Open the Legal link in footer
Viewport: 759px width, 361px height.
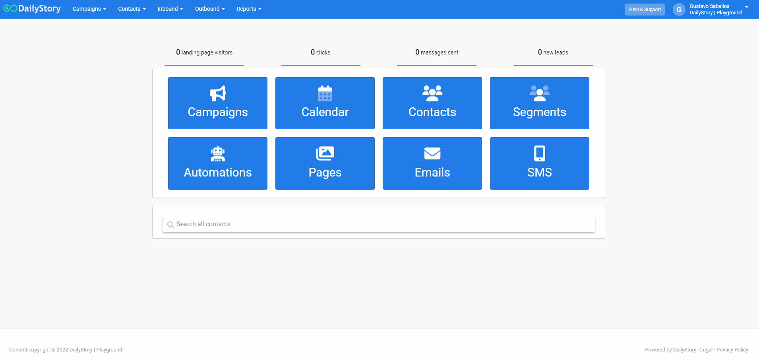706,350
